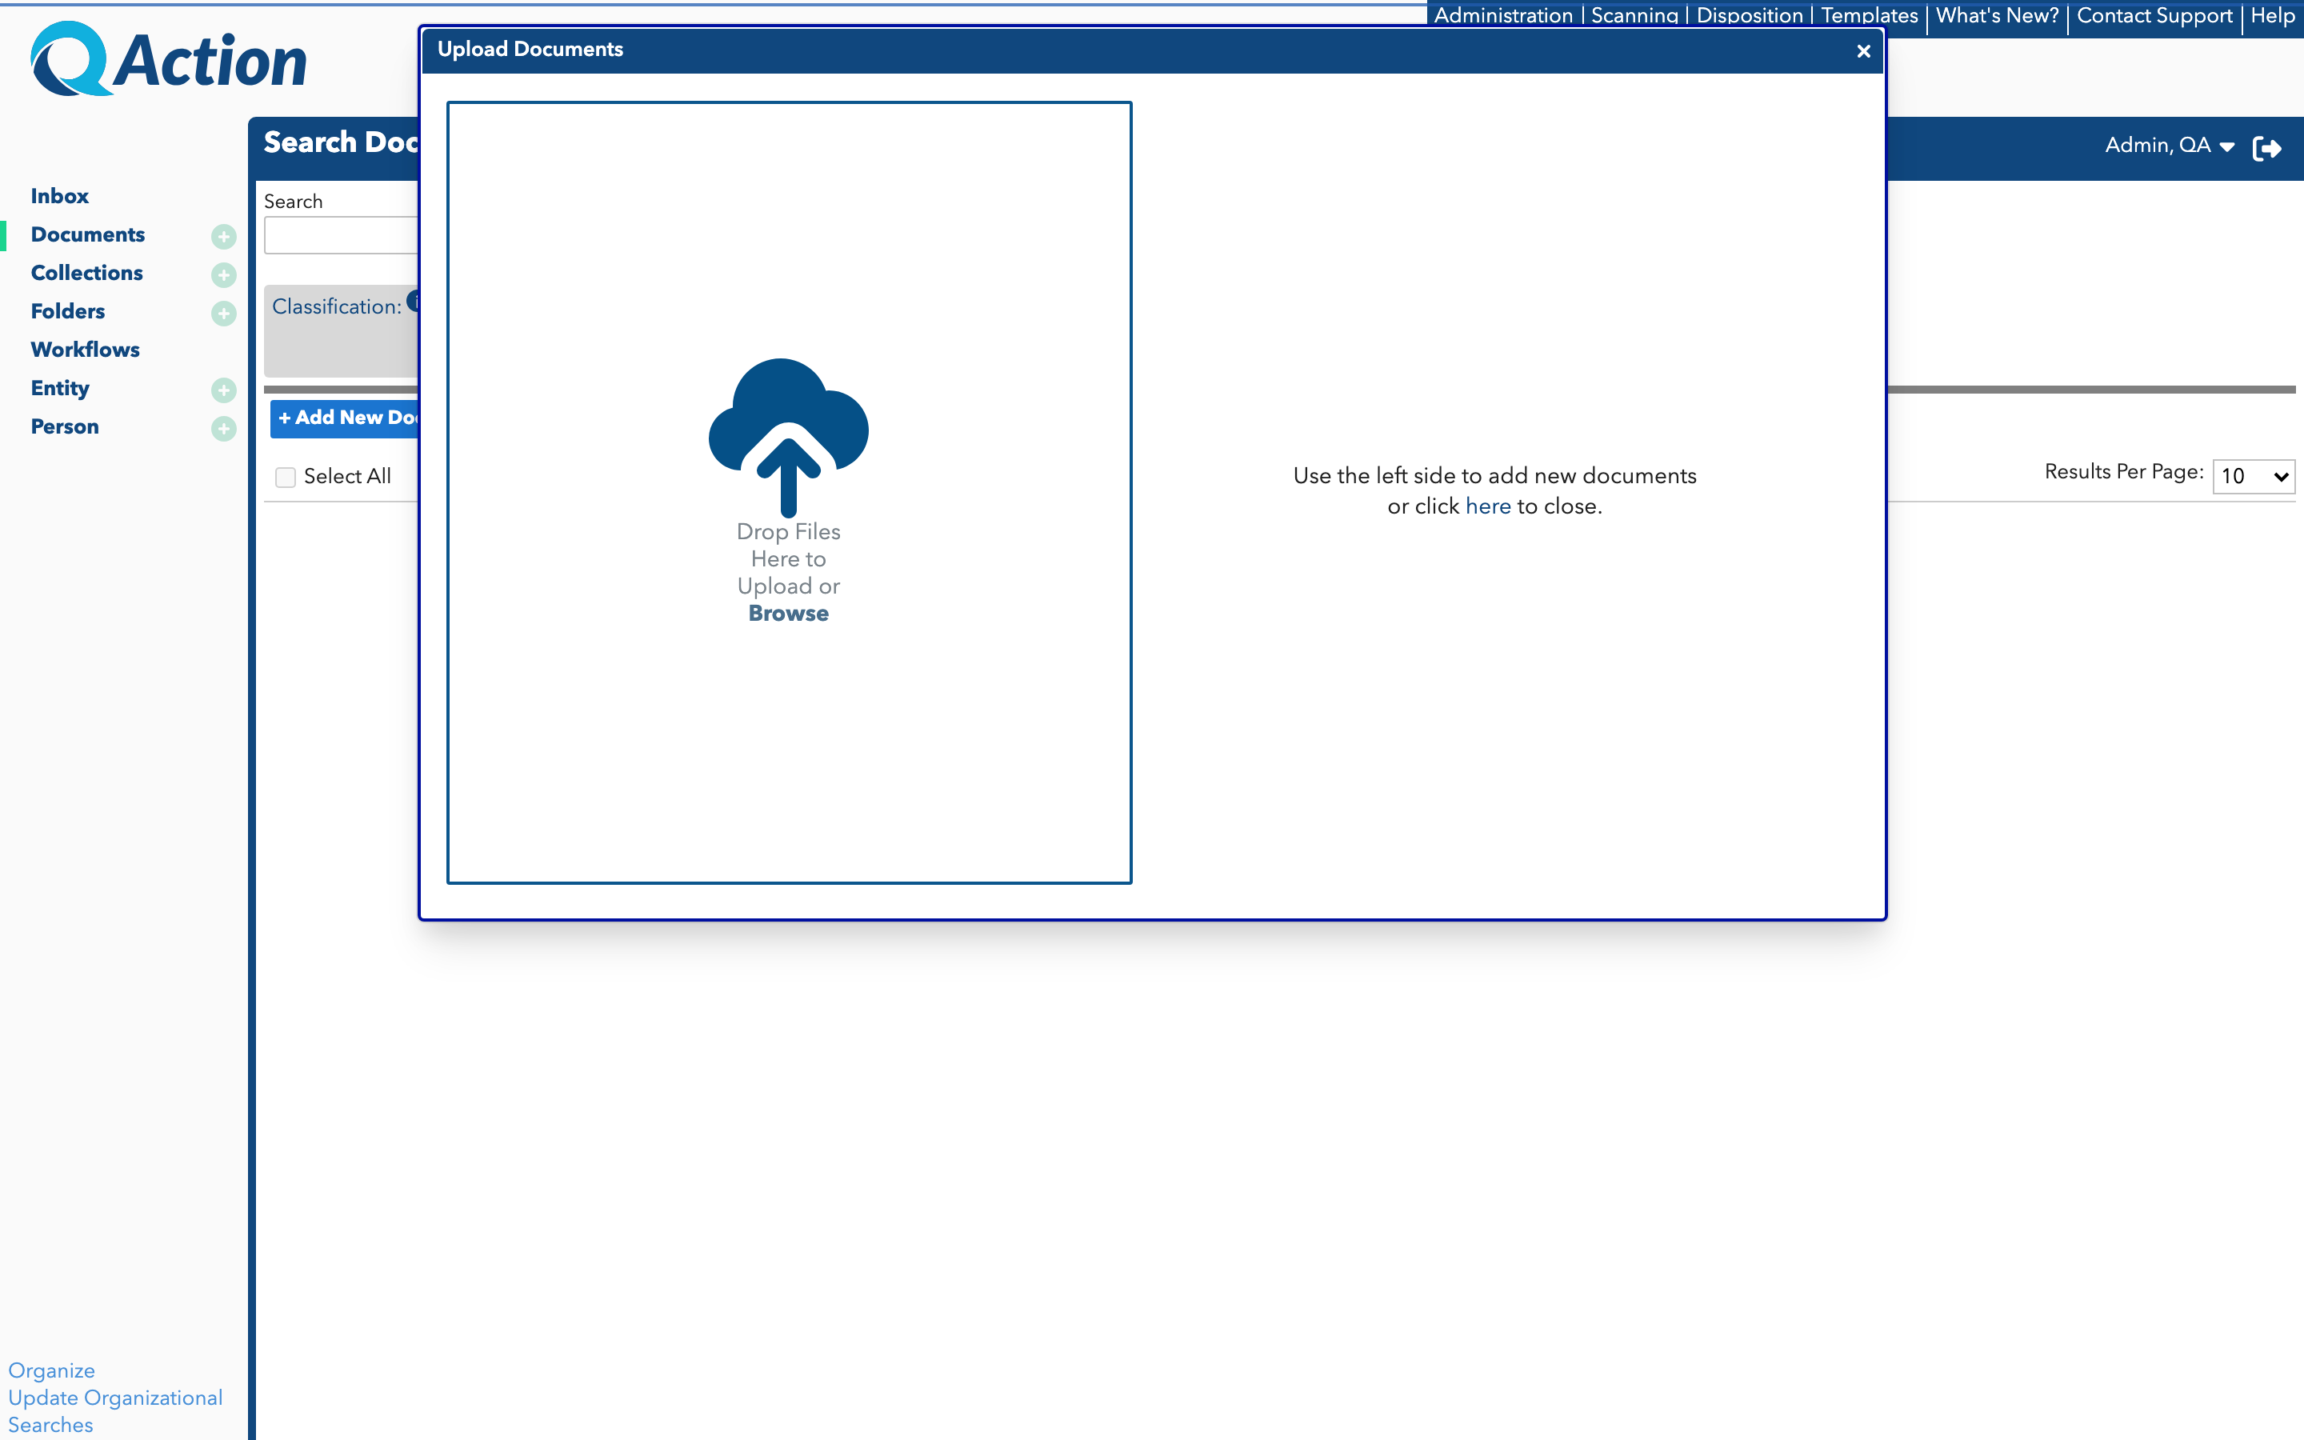Click the cloud upload icon

(788, 437)
